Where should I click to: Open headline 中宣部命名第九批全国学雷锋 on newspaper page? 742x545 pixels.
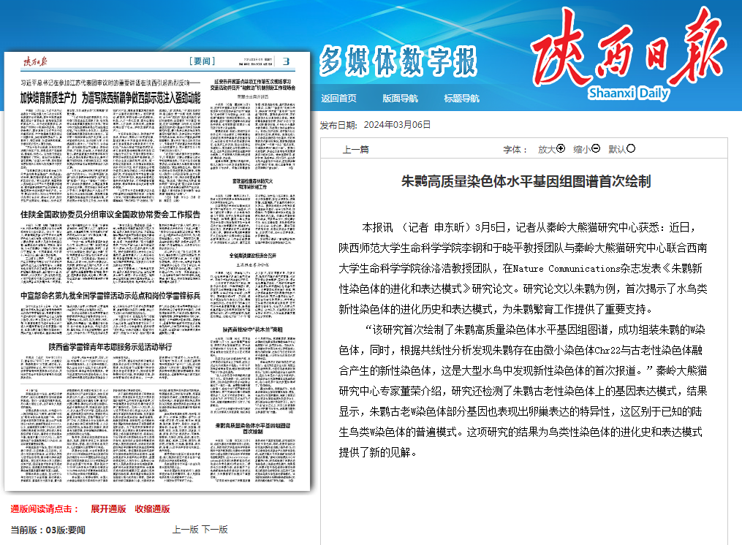coord(110,296)
